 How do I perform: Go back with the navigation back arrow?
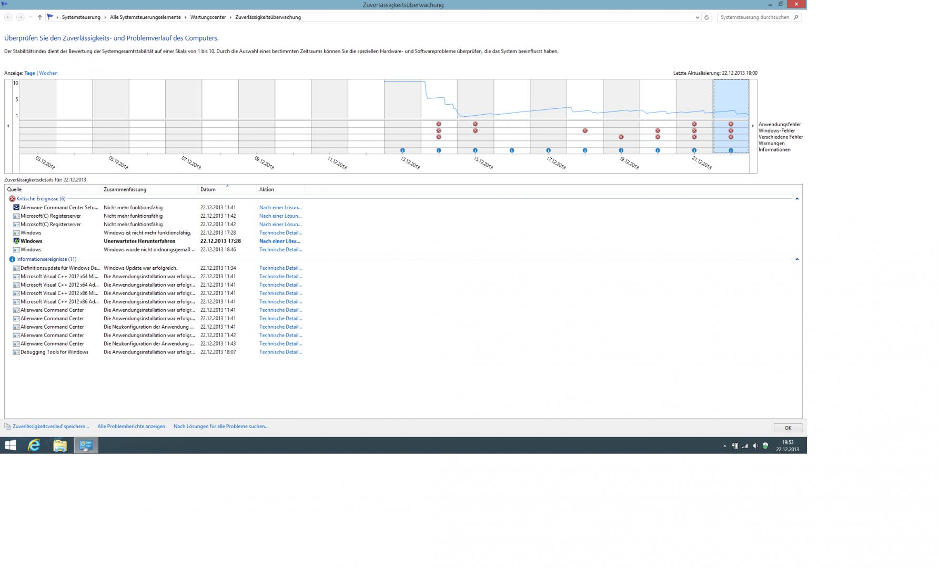pos(8,17)
